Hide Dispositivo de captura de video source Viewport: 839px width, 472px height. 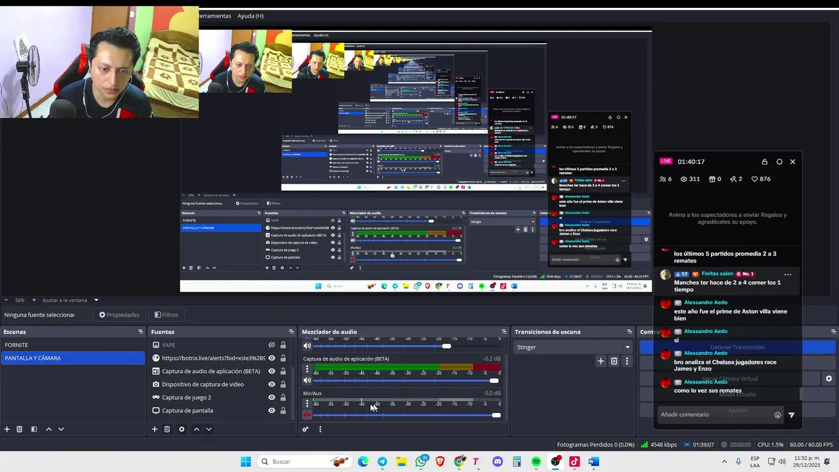[x=271, y=384]
